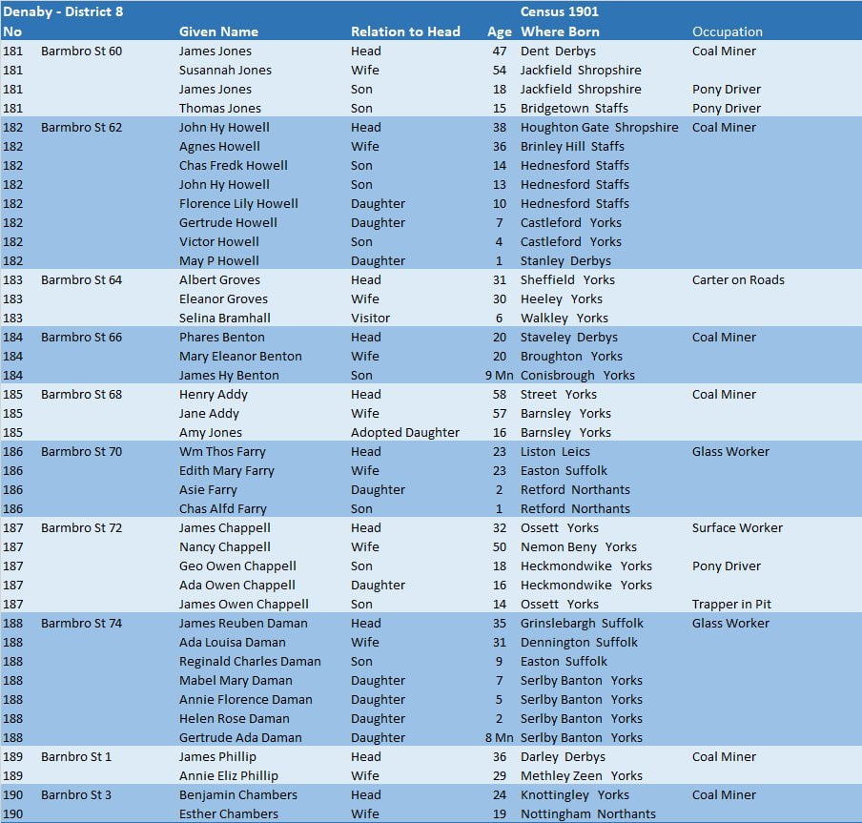Click the "Census 1901" title cell

click(x=561, y=12)
